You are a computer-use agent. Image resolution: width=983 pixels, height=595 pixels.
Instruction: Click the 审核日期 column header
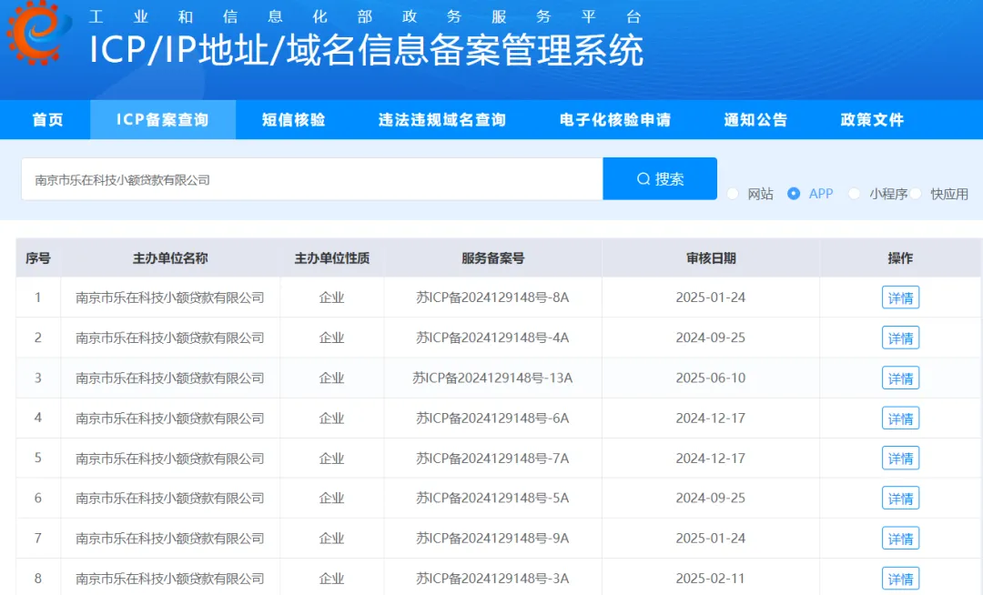pos(711,258)
